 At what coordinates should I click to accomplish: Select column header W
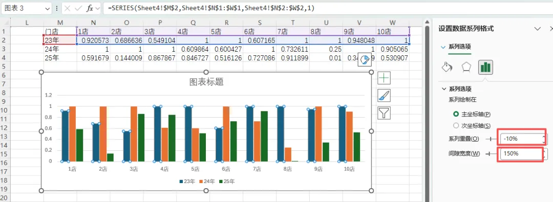pyautogui.click(x=393, y=23)
